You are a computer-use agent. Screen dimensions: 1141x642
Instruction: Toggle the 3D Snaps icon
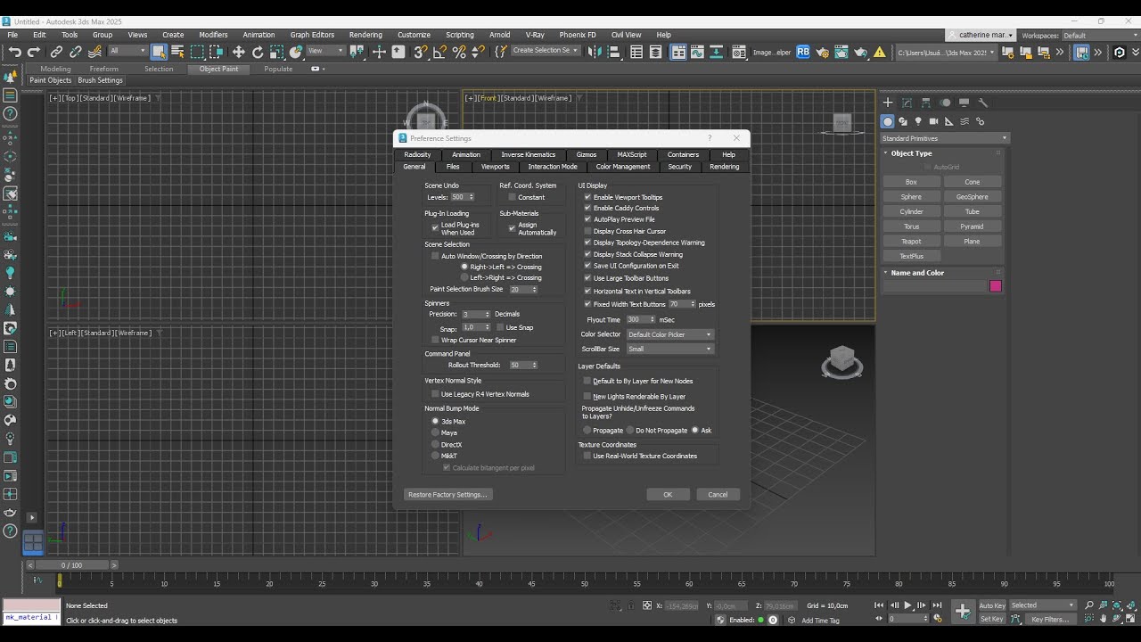[421, 52]
